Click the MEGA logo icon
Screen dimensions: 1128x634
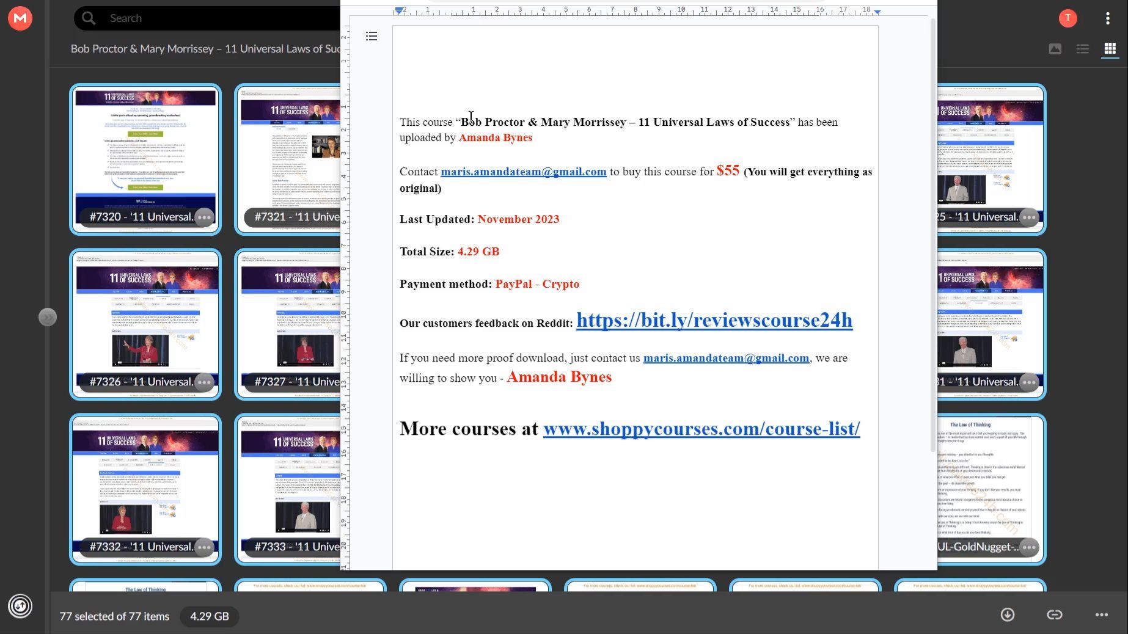click(20, 18)
